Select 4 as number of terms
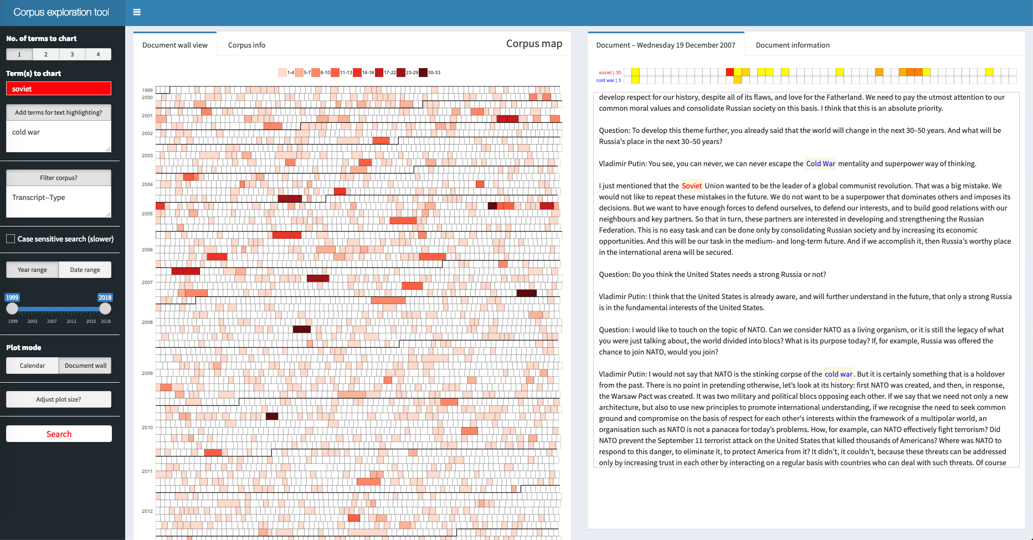 click(98, 54)
